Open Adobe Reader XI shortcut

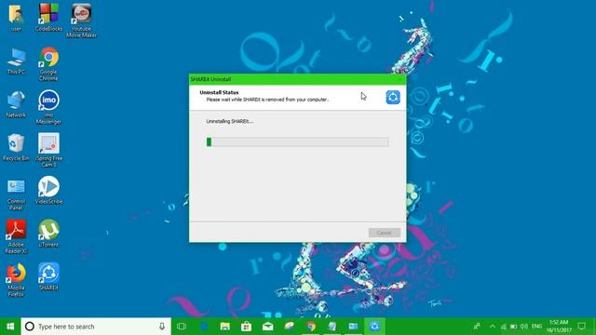click(16, 236)
